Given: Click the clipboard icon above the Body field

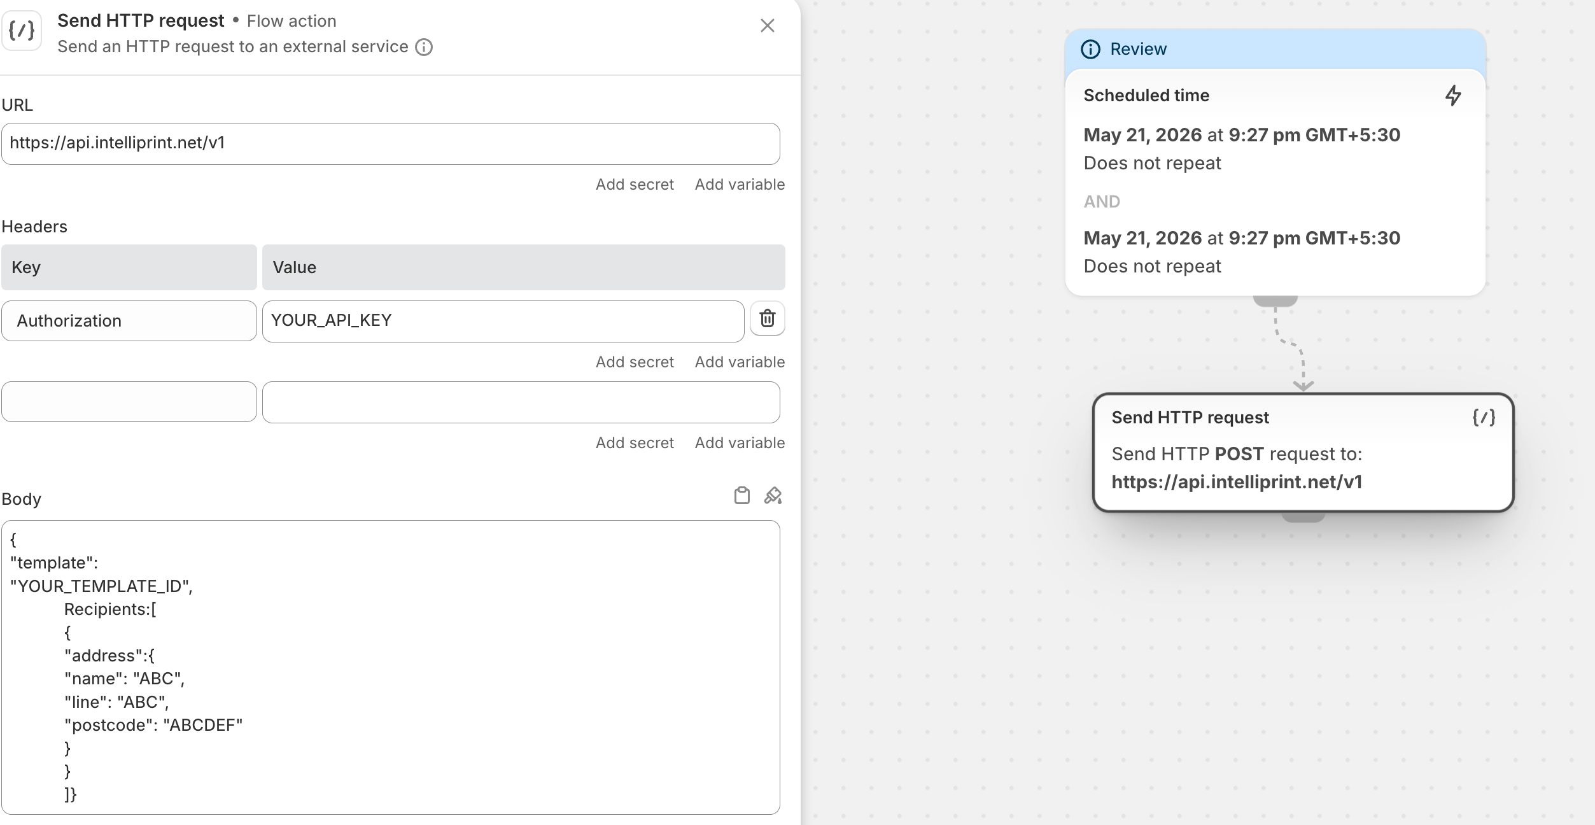Looking at the screenshot, I should 741,495.
